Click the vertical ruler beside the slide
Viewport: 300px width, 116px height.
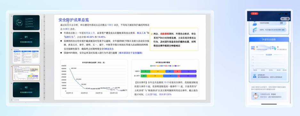[45, 57]
